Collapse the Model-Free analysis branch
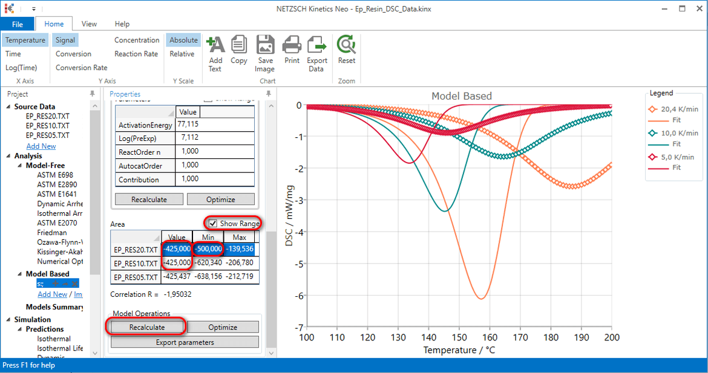This screenshot has height=373, width=708. (x=21, y=165)
